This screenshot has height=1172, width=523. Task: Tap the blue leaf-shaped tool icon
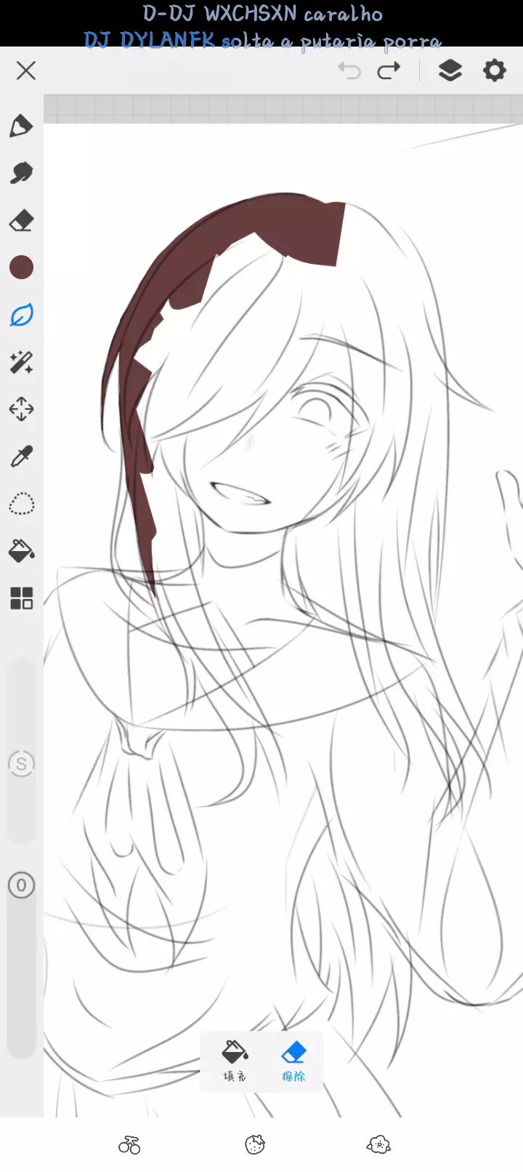pos(21,315)
